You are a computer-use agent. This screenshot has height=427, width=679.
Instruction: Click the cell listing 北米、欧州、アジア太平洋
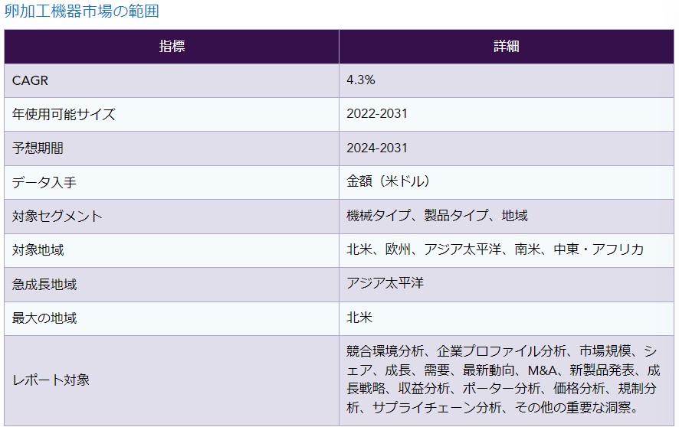click(507, 250)
